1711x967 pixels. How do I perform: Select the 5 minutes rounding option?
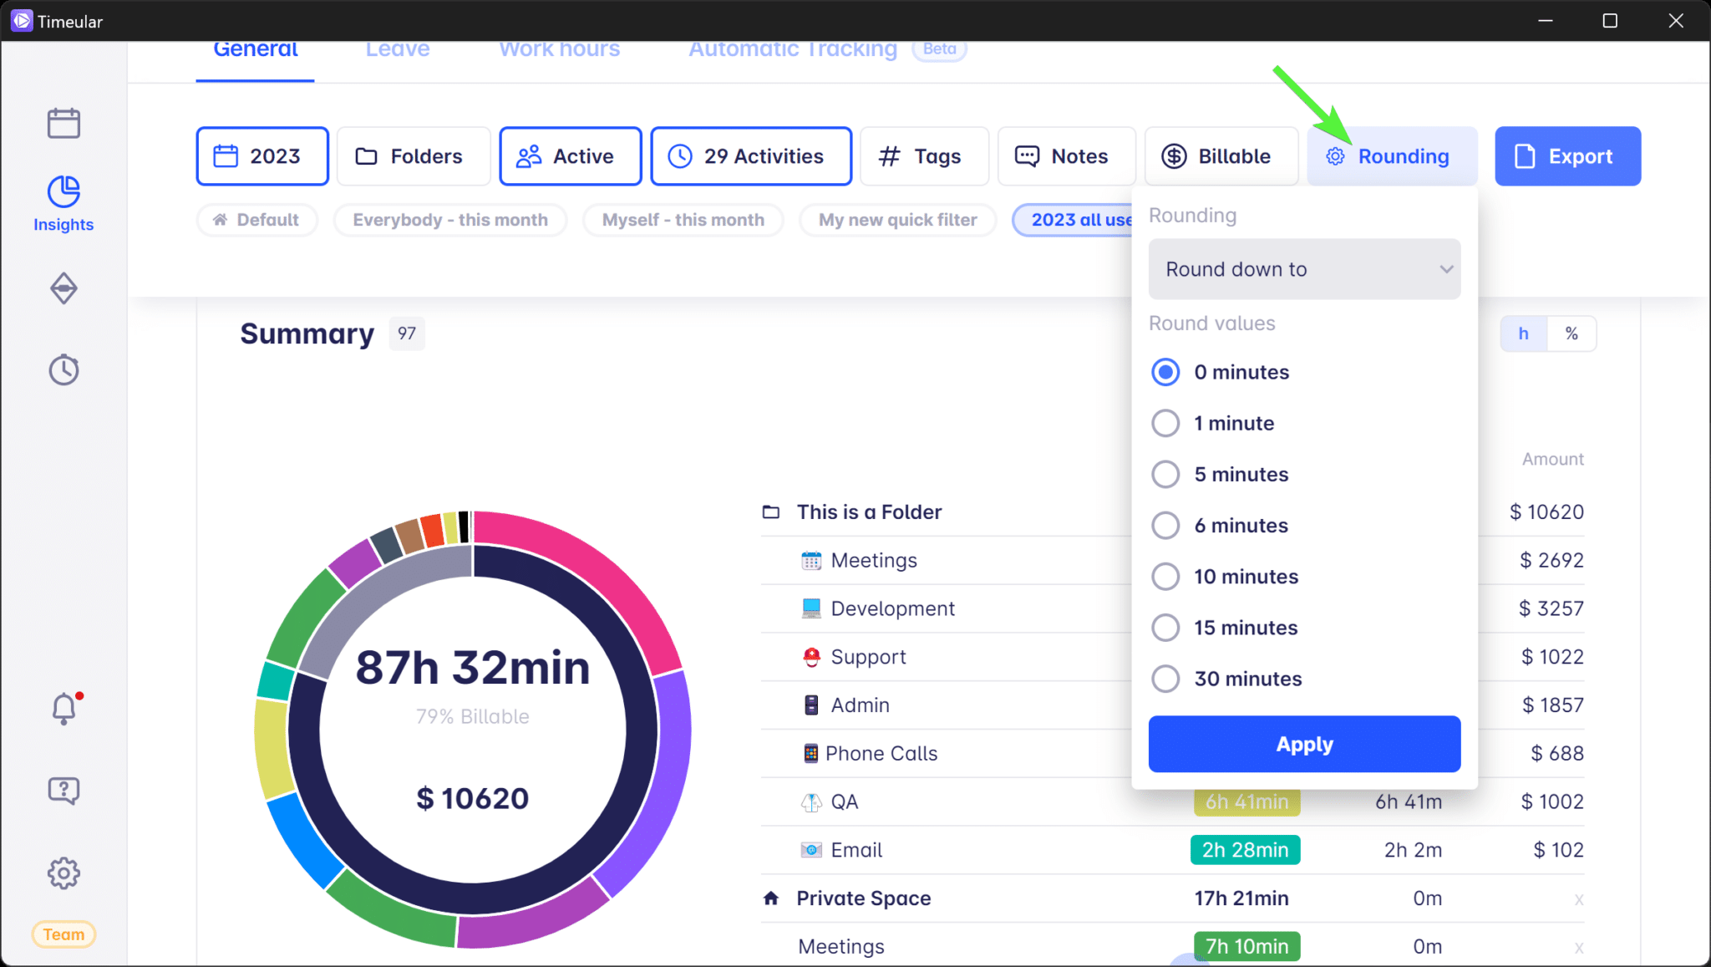click(x=1165, y=474)
